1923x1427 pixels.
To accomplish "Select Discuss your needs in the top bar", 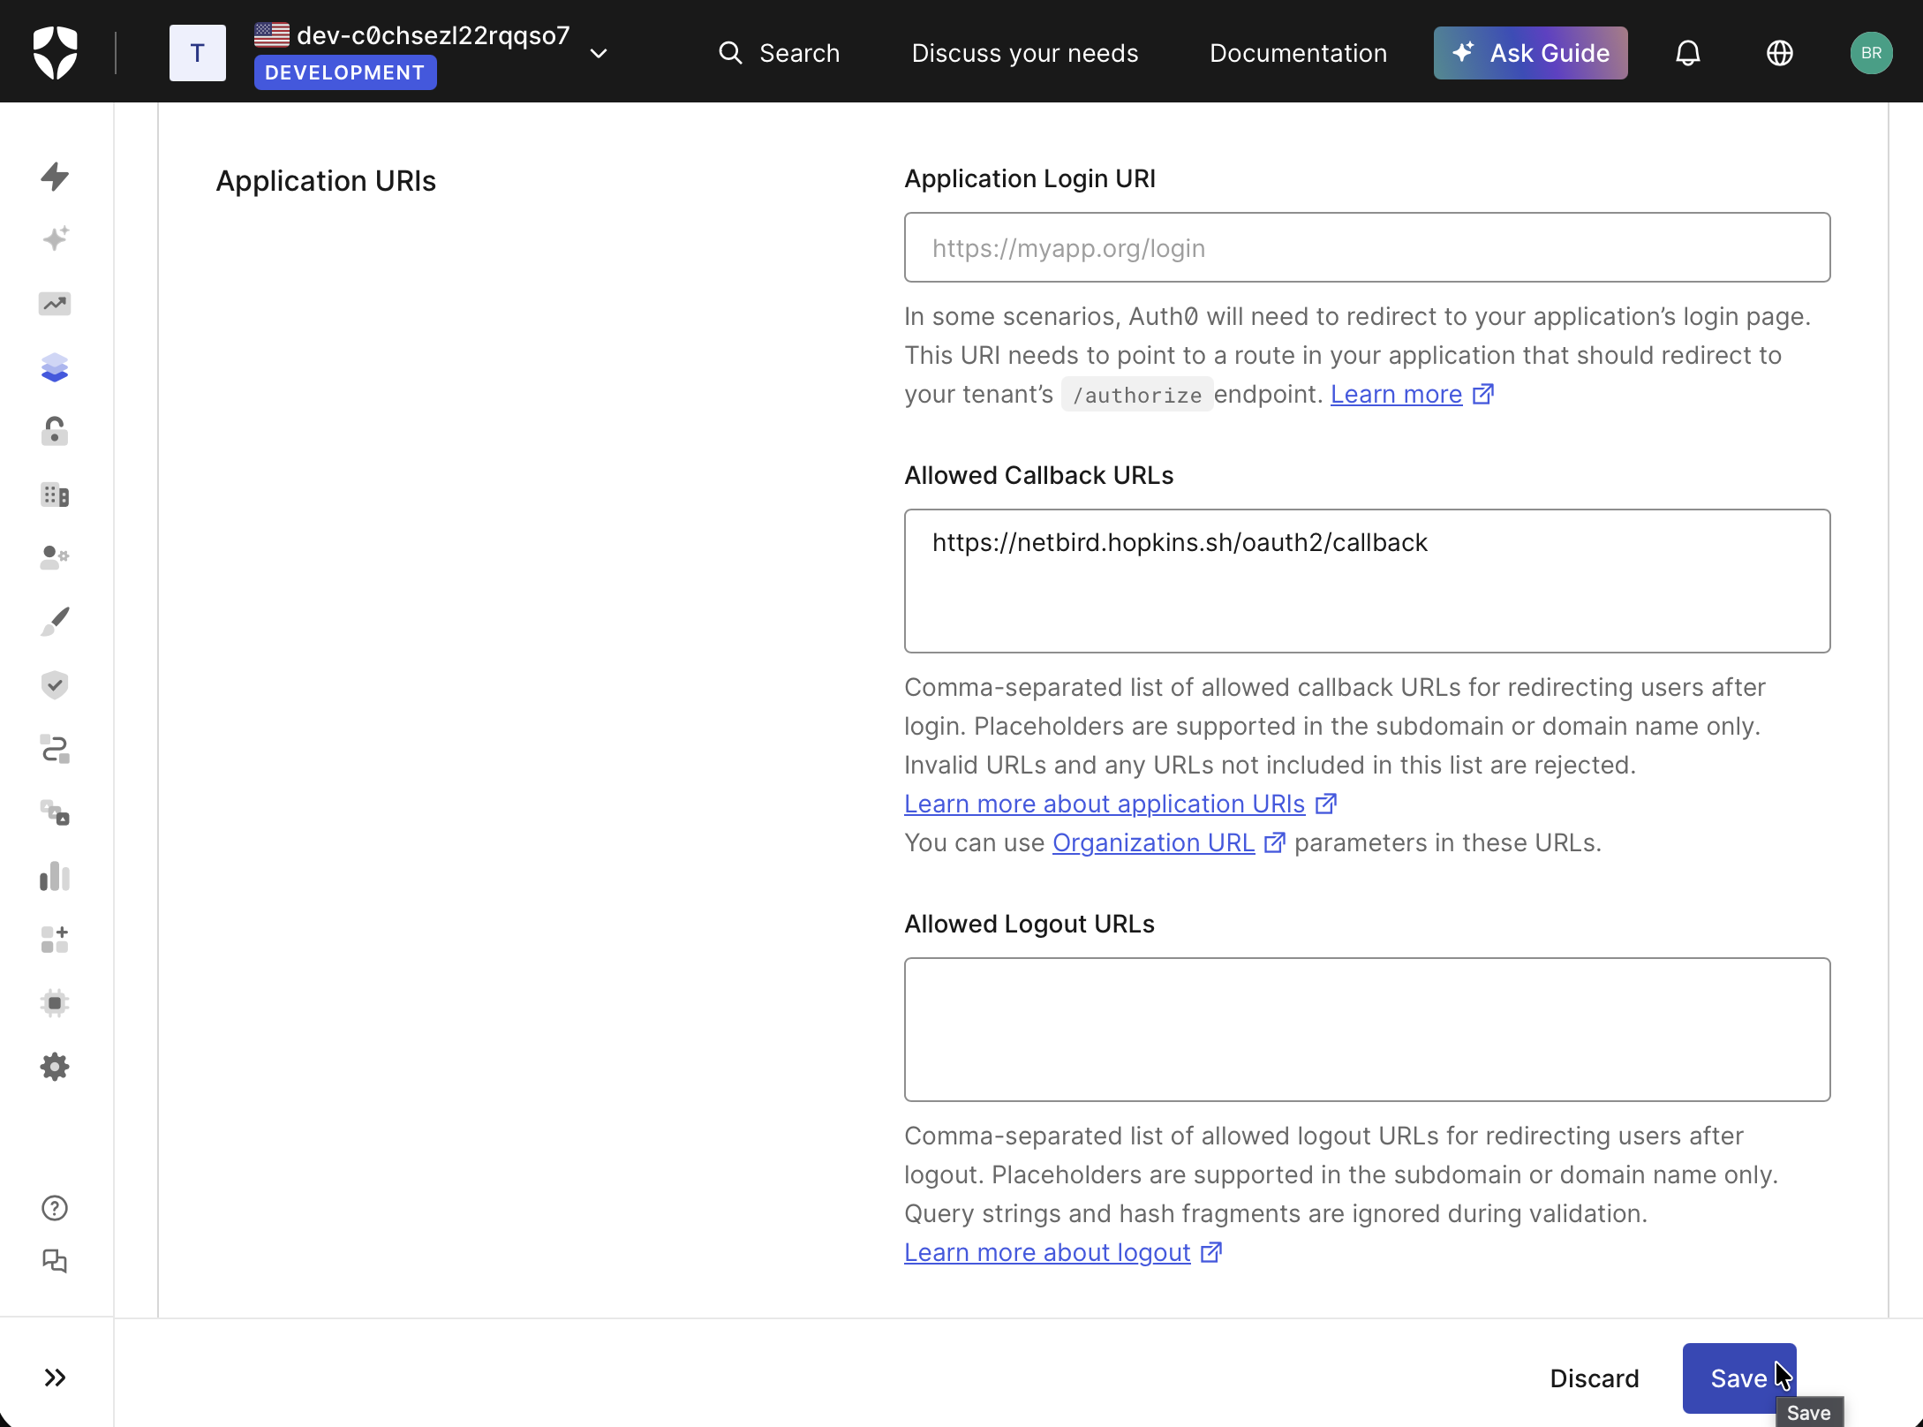I will click(1024, 53).
